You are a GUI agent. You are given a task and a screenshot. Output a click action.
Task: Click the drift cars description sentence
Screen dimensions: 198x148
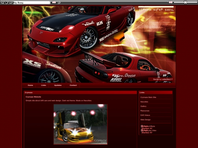click(x=59, y=100)
